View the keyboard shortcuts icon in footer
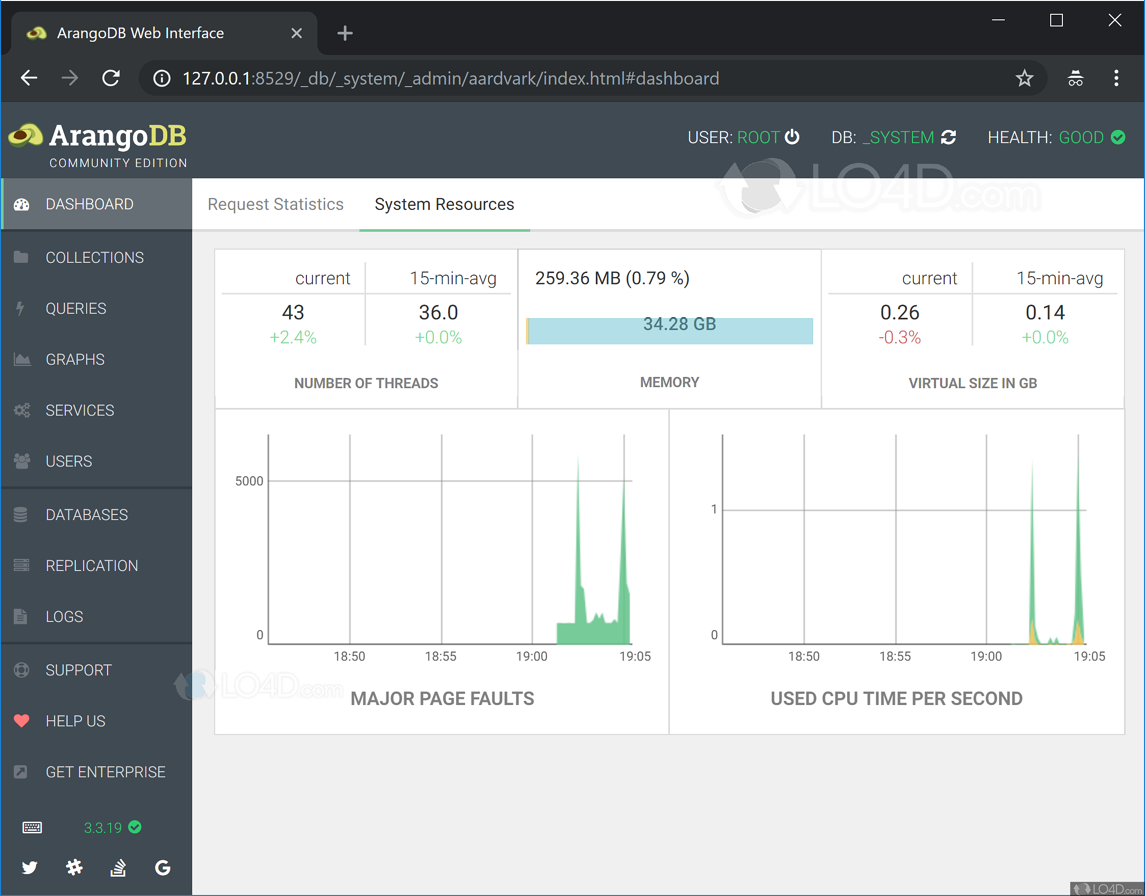 click(x=32, y=827)
